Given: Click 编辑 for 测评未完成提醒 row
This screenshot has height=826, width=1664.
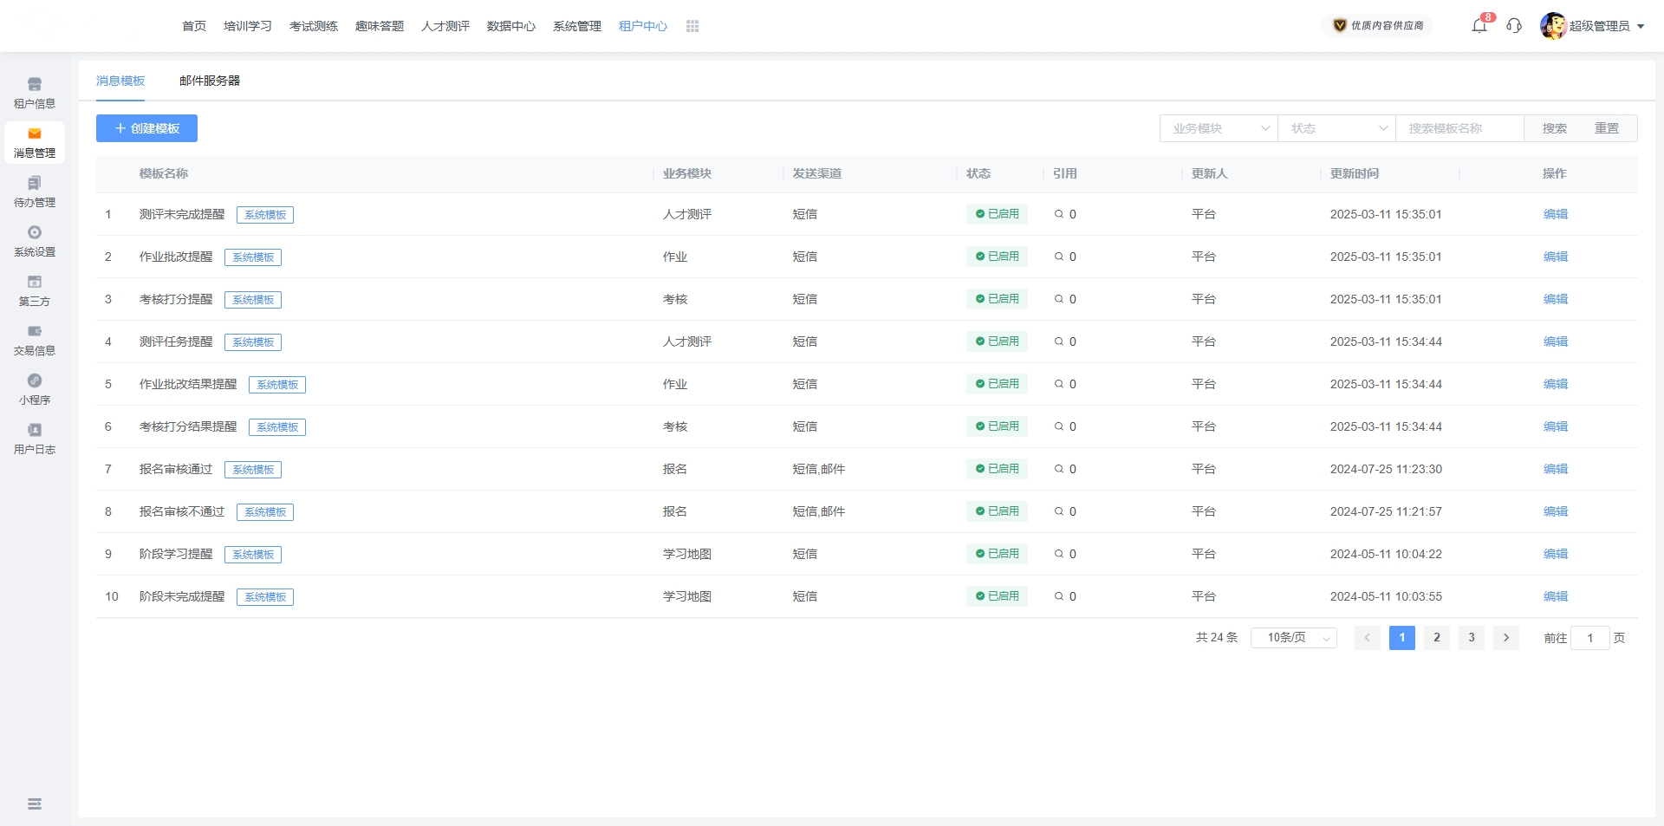Looking at the screenshot, I should [x=1556, y=214].
